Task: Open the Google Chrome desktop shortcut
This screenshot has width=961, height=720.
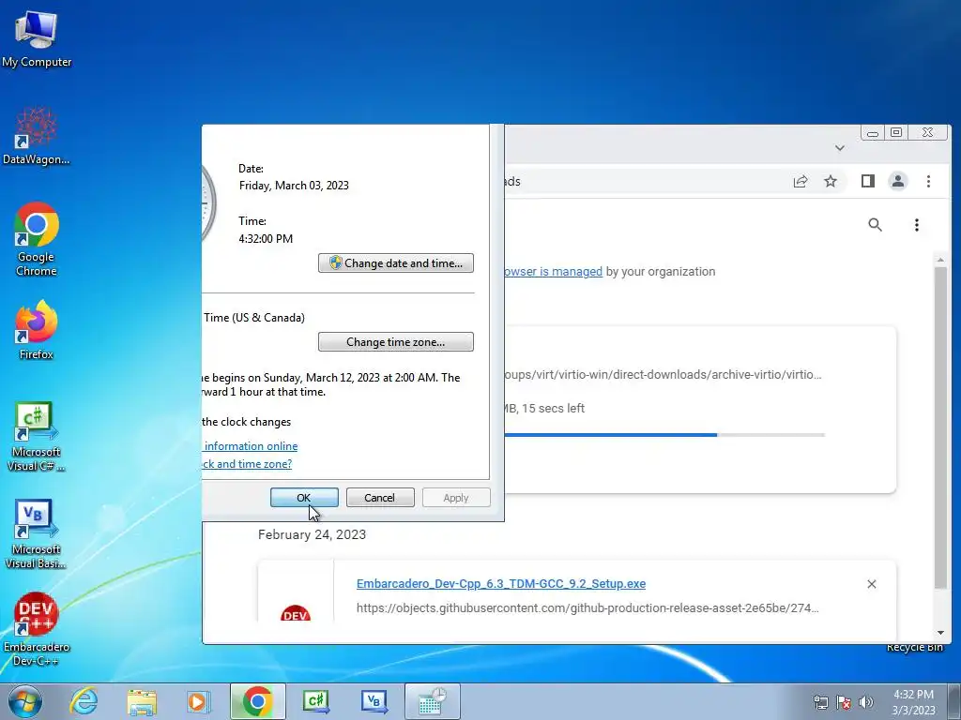Action: click(x=37, y=239)
